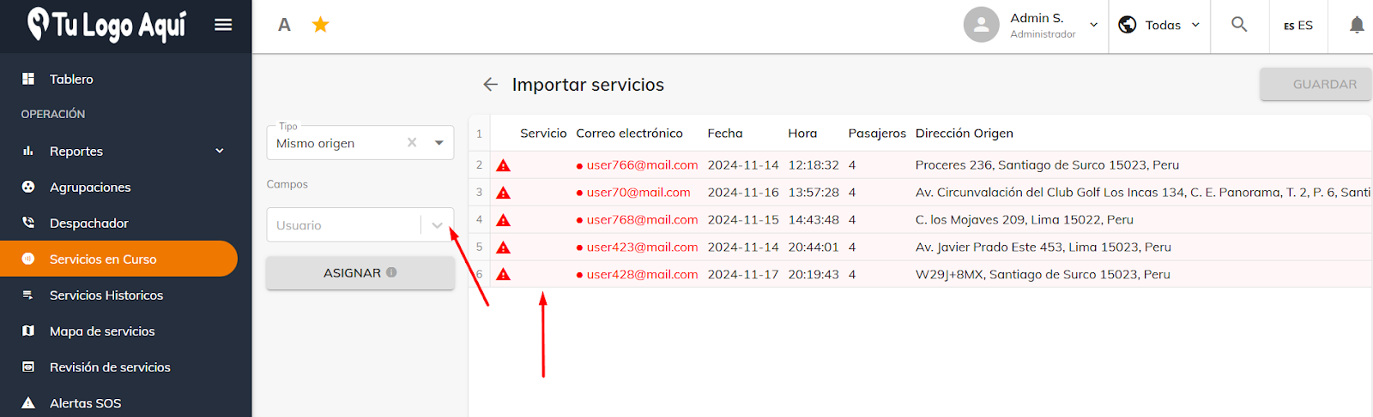Open Servicios Historicos in sidebar
The width and height of the screenshot is (1373, 417).
(106, 295)
